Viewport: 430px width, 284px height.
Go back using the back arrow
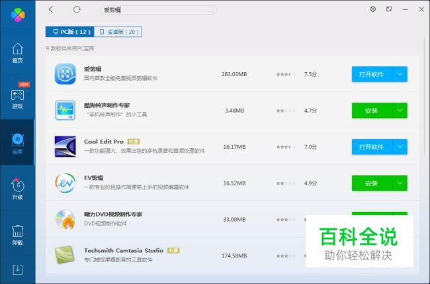tap(51, 10)
